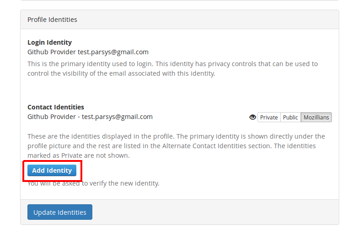Viewport: 363px width, 233px height.
Task: Select the Login Identity heading
Action: coord(49,42)
